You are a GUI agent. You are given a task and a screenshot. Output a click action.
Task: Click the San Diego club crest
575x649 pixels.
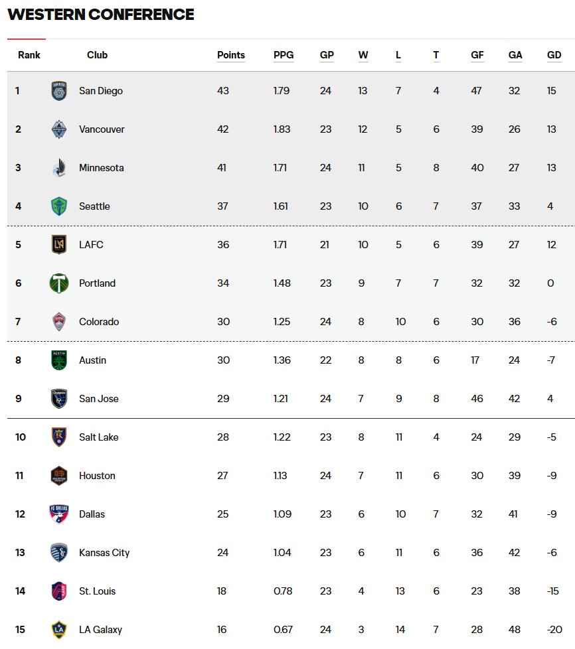point(59,91)
